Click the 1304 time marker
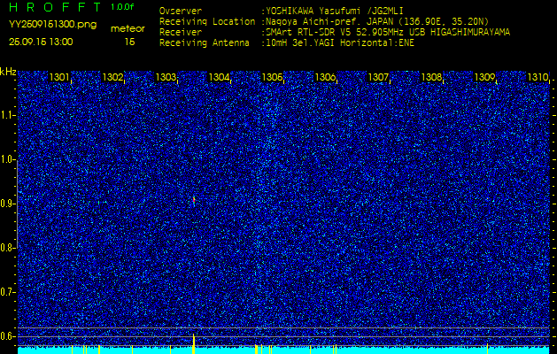This screenshot has height=354, width=557. pos(219,77)
